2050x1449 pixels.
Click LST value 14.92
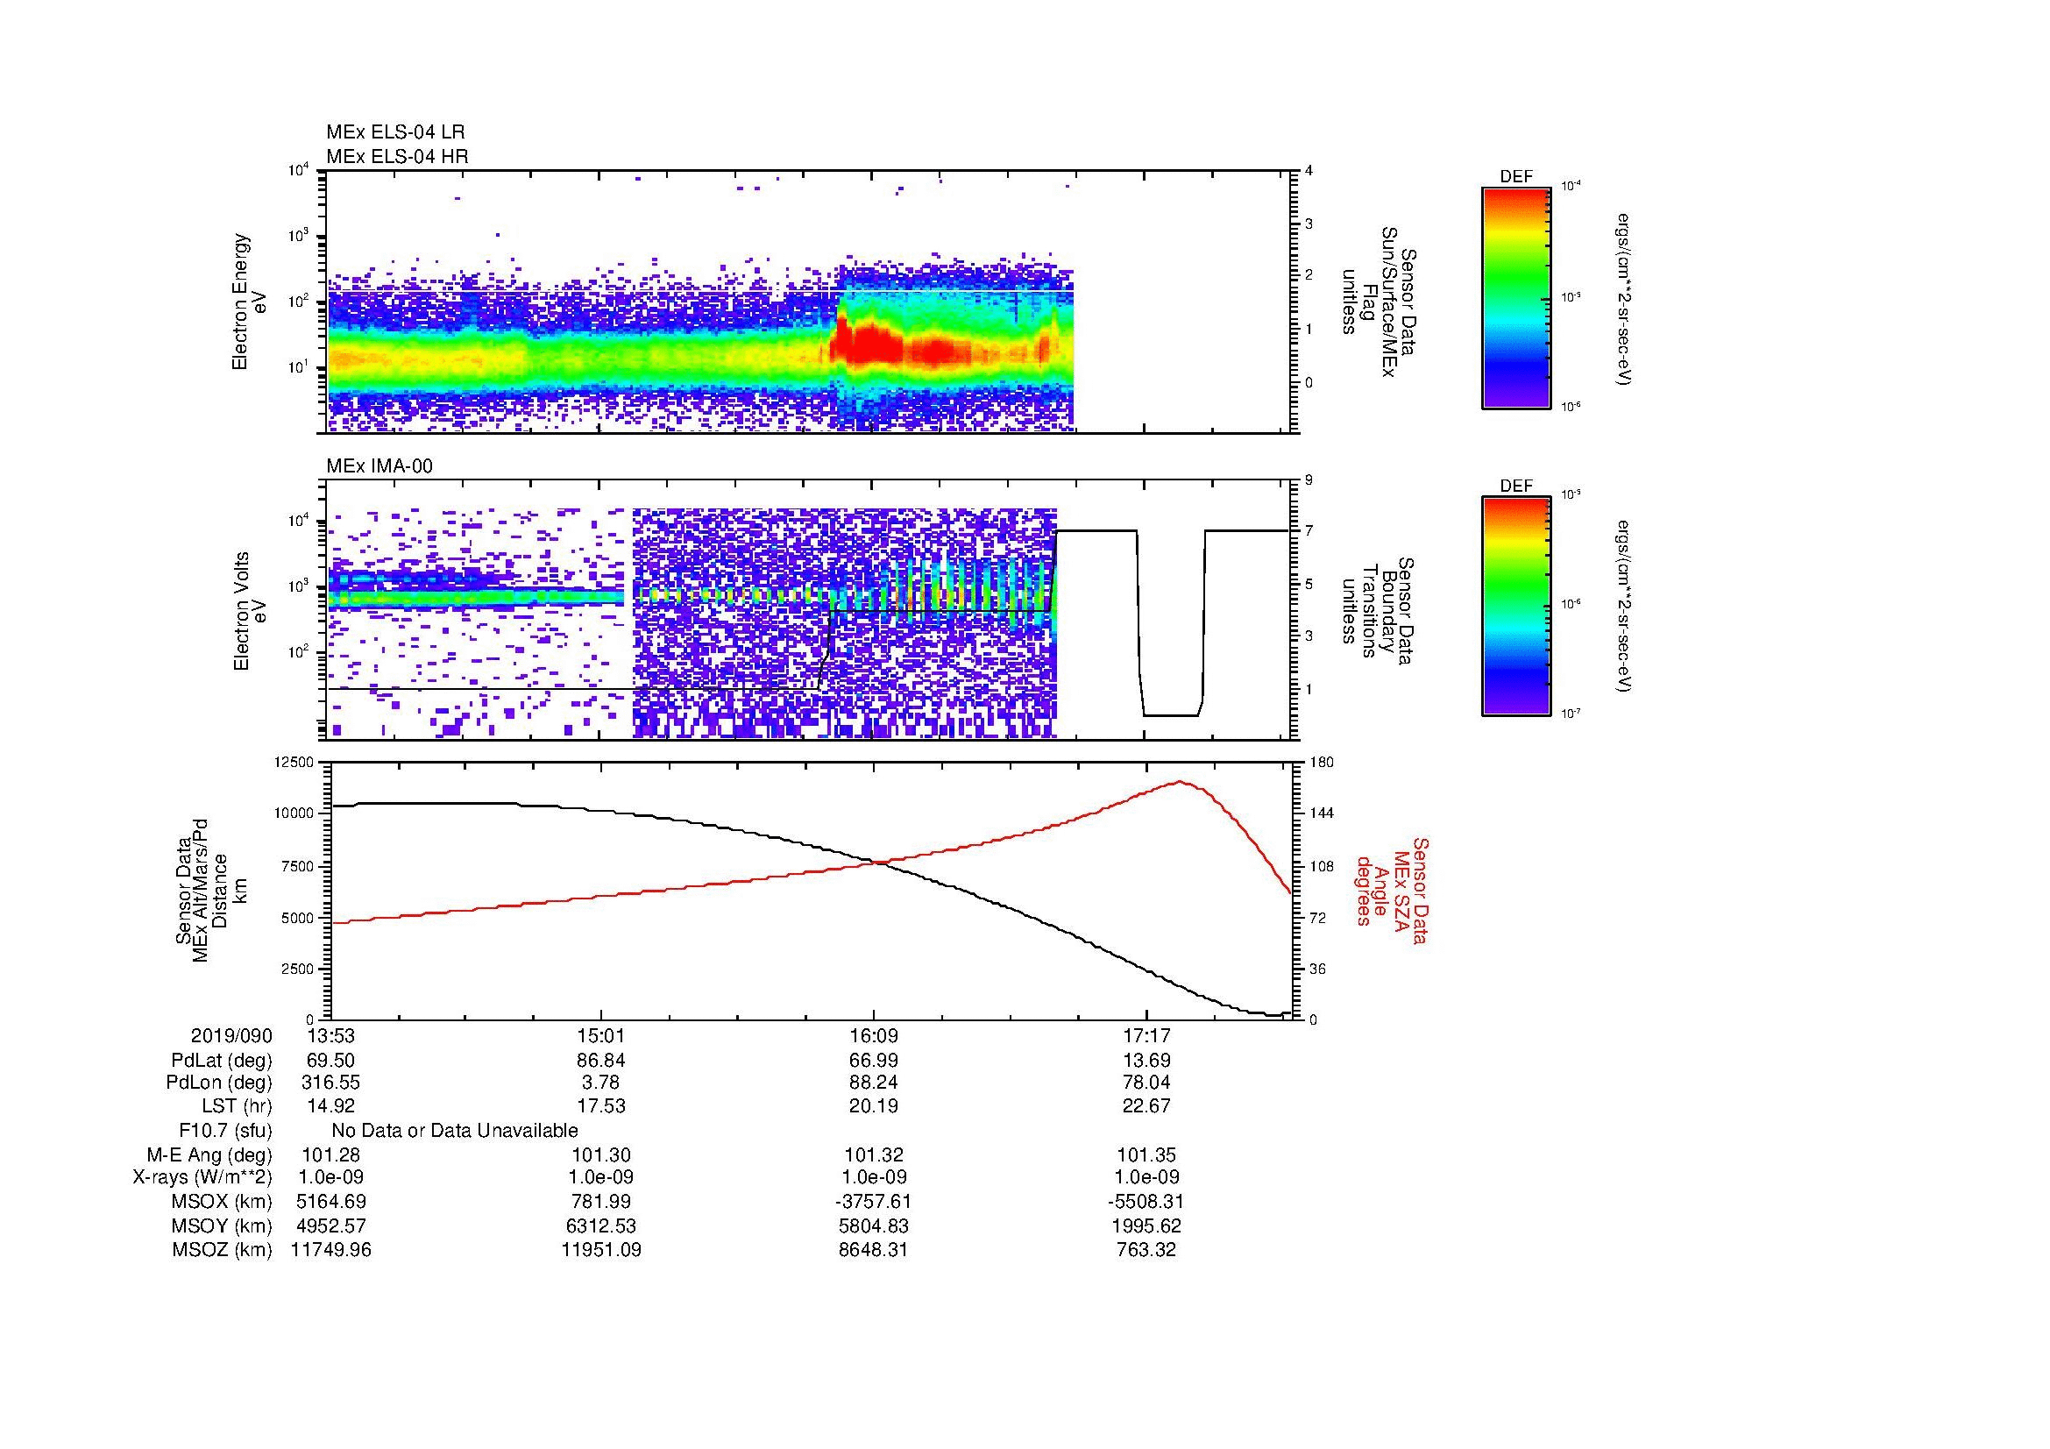(x=331, y=1105)
